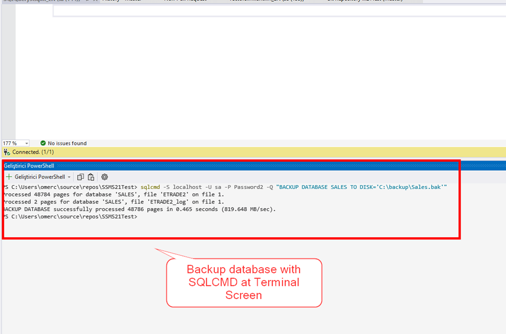Click the plug connection status icon
The image size is (506, 334).
[x=7, y=152]
